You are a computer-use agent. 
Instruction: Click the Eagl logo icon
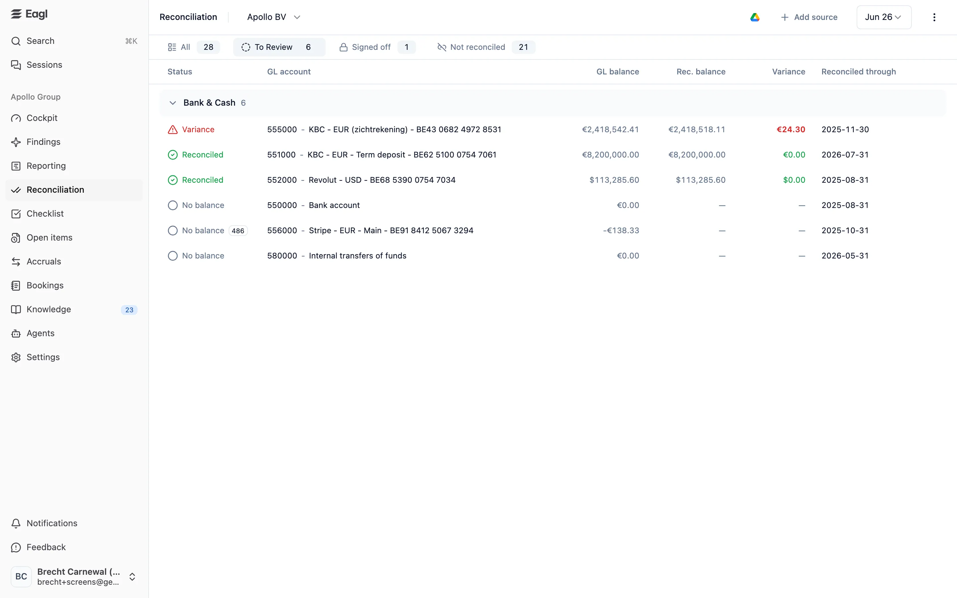click(x=16, y=14)
